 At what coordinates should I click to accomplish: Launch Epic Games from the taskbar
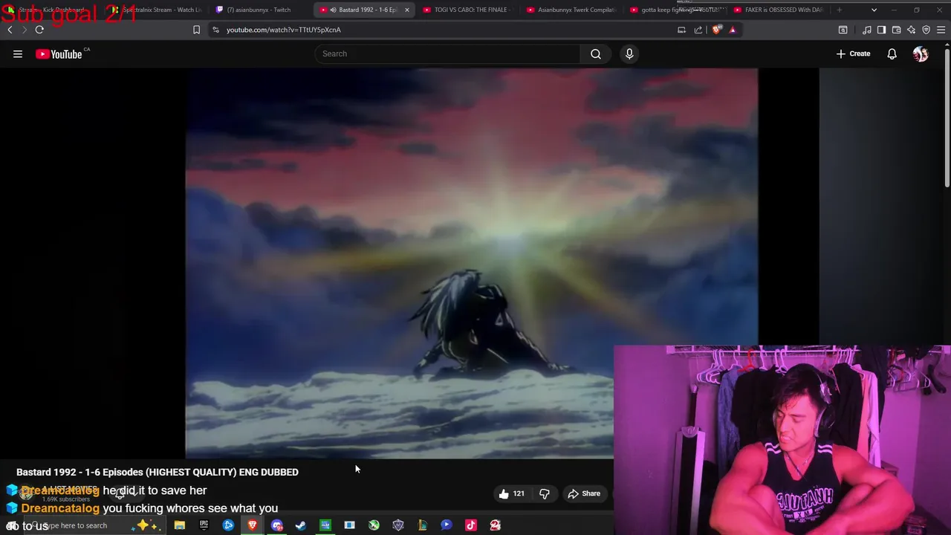(x=204, y=525)
